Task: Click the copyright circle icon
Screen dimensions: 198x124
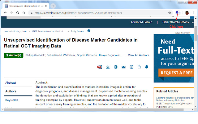Action: pos(131,67)
